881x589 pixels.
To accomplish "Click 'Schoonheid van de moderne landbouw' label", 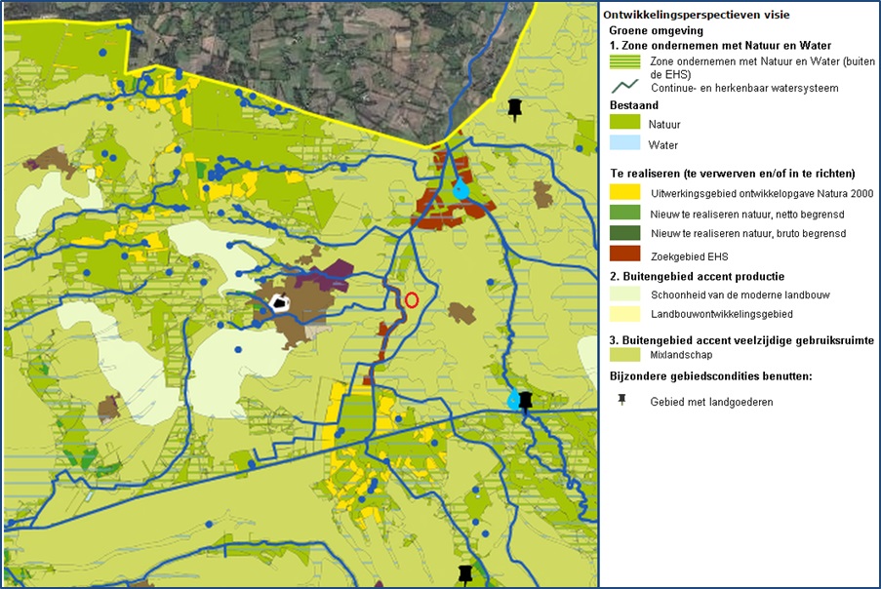I will click(740, 294).
